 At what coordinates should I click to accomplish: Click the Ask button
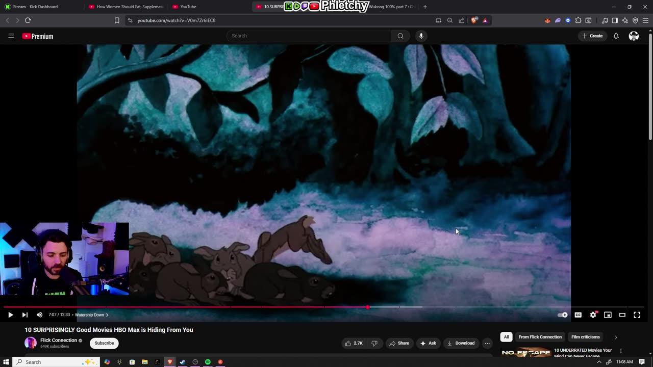pyautogui.click(x=428, y=343)
